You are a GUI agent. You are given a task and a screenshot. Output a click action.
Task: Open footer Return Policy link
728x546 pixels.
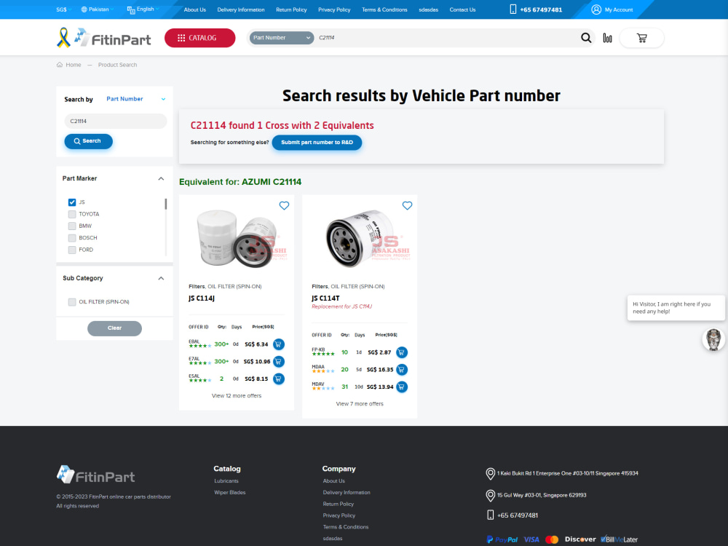tap(338, 504)
